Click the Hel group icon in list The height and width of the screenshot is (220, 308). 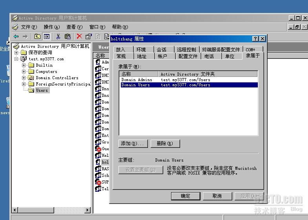point(98,155)
